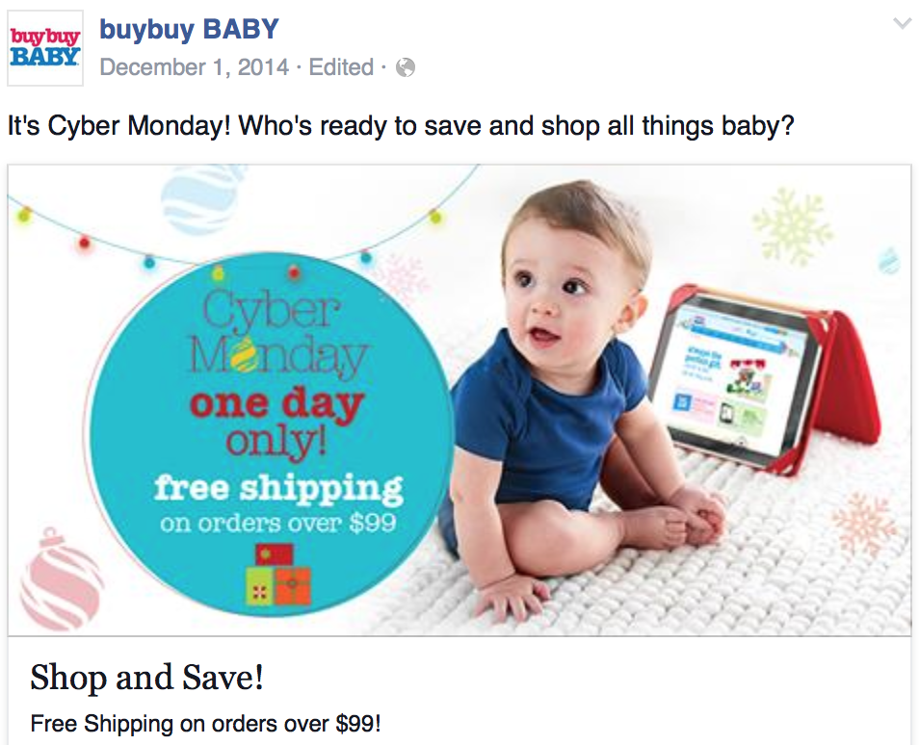Image resolution: width=919 pixels, height=745 pixels.
Task: Click the Cyber Monday teal circle badge
Action: coord(270,435)
